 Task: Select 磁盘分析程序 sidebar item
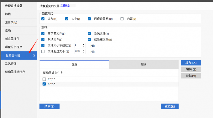pos(19,47)
